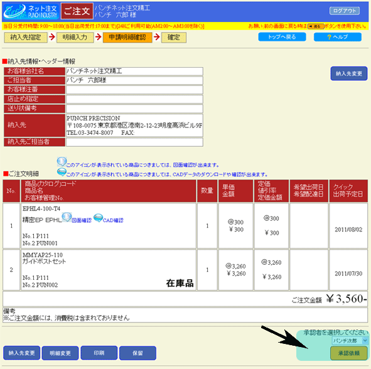Click the CAD確認 link in row 1
This screenshot has width=371, height=369.
pos(113,220)
